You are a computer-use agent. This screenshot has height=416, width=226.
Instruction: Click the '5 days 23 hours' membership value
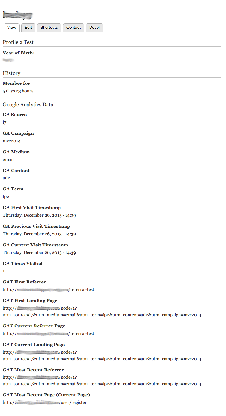click(x=18, y=91)
